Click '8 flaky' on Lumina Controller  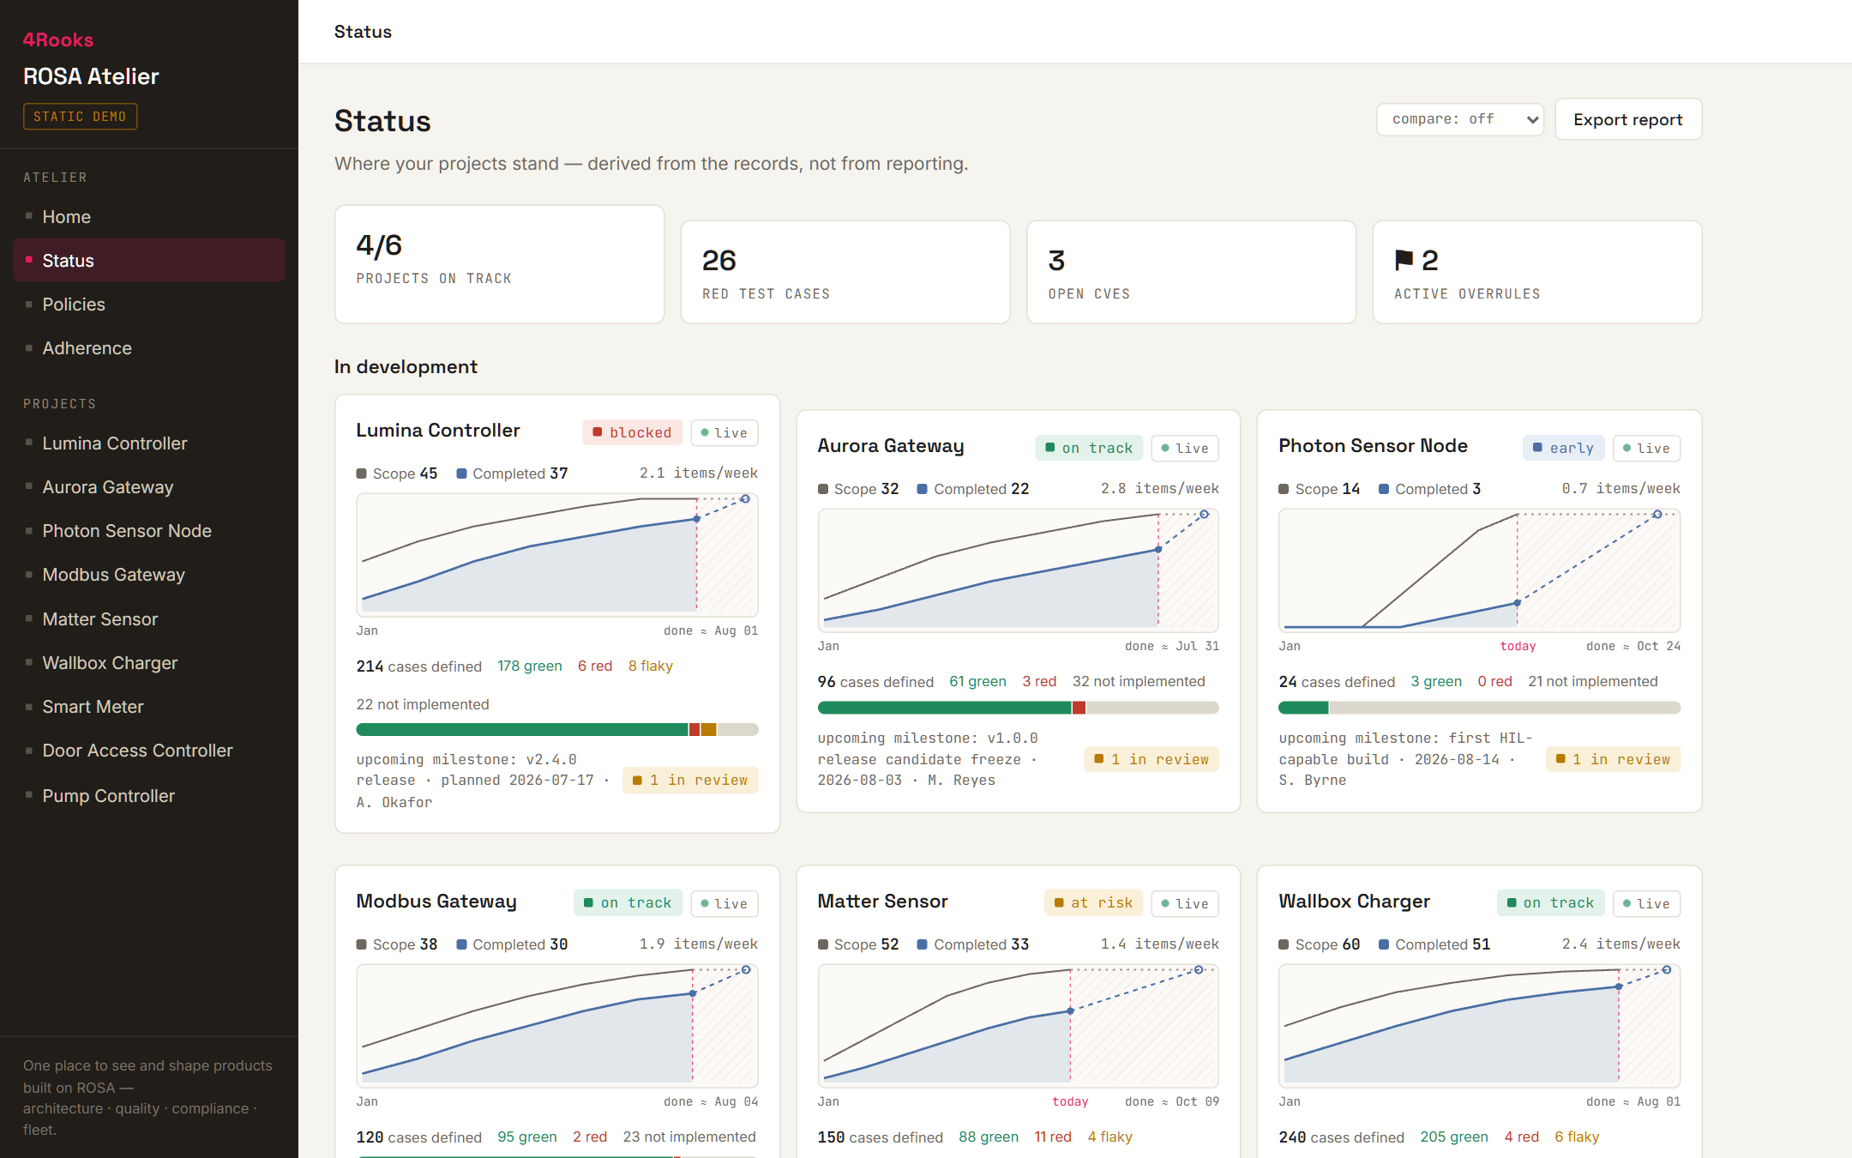pos(651,666)
